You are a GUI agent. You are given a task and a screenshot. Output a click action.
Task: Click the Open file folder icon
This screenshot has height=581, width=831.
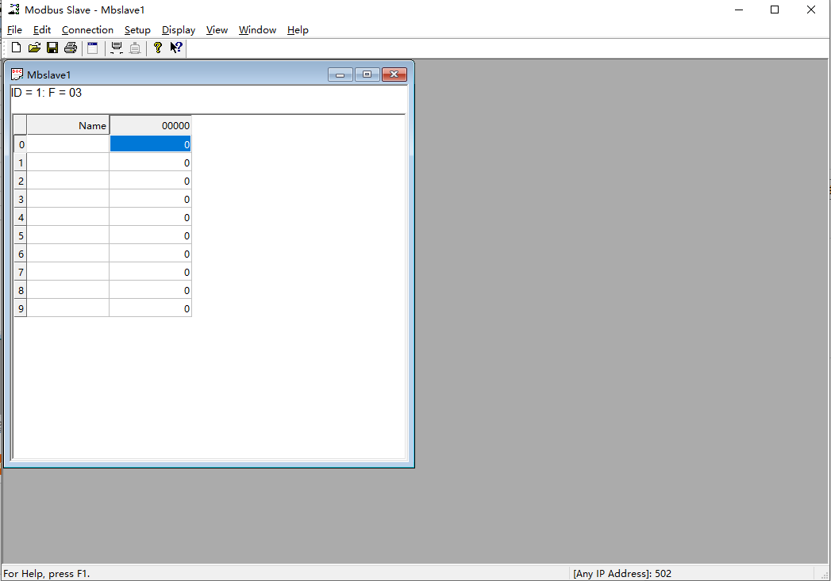point(34,48)
